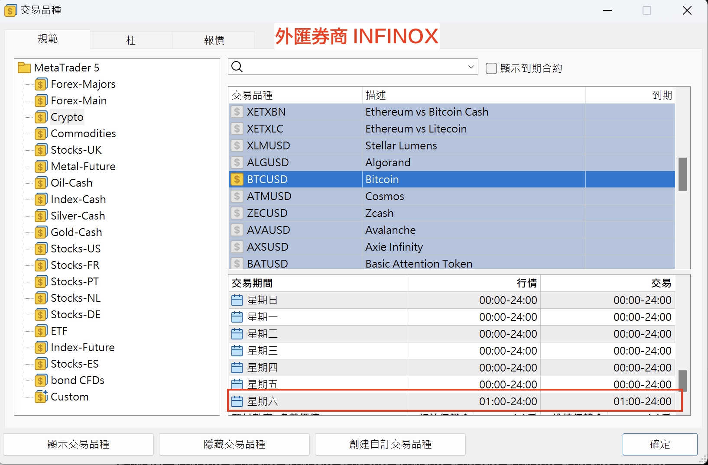Select the BATUSD Basic Attention Token row
The image size is (708, 465).
(452, 263)
